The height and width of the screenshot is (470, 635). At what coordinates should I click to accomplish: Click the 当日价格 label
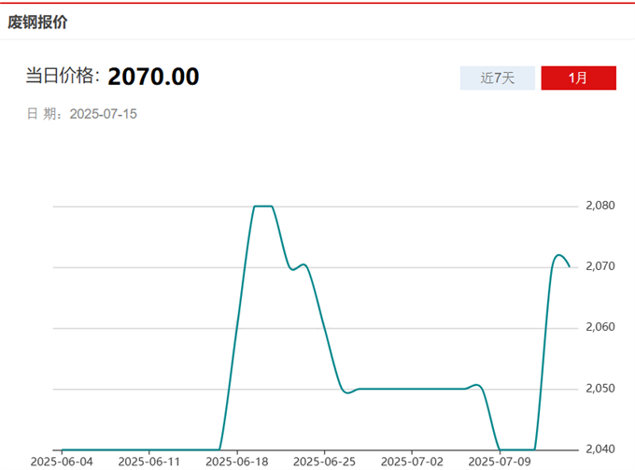point(63,76)
